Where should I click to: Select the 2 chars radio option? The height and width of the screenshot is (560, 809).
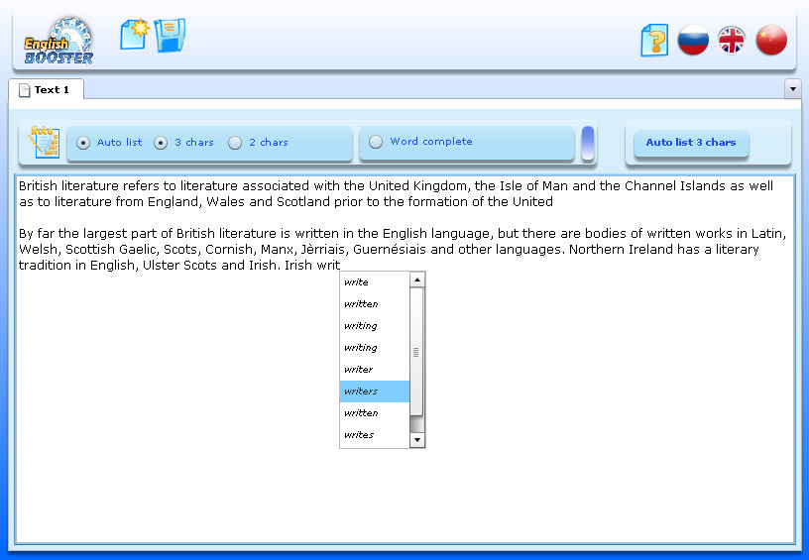[x=235, y=143]
